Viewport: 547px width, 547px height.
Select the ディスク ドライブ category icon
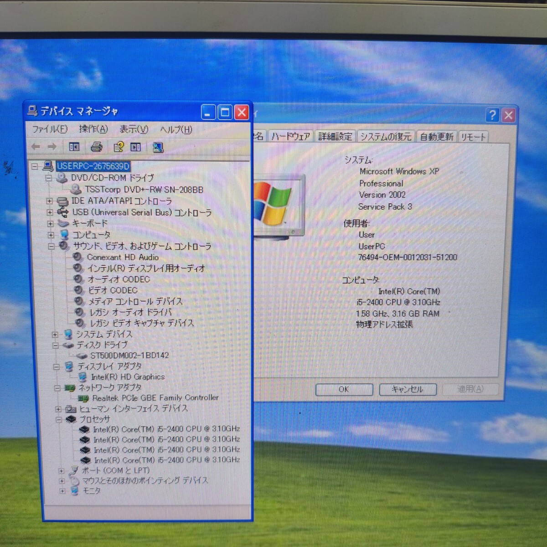[68, 346]
